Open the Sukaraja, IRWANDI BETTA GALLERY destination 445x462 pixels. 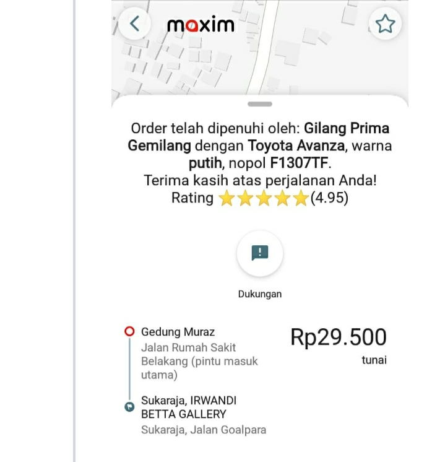click(189, 408)
